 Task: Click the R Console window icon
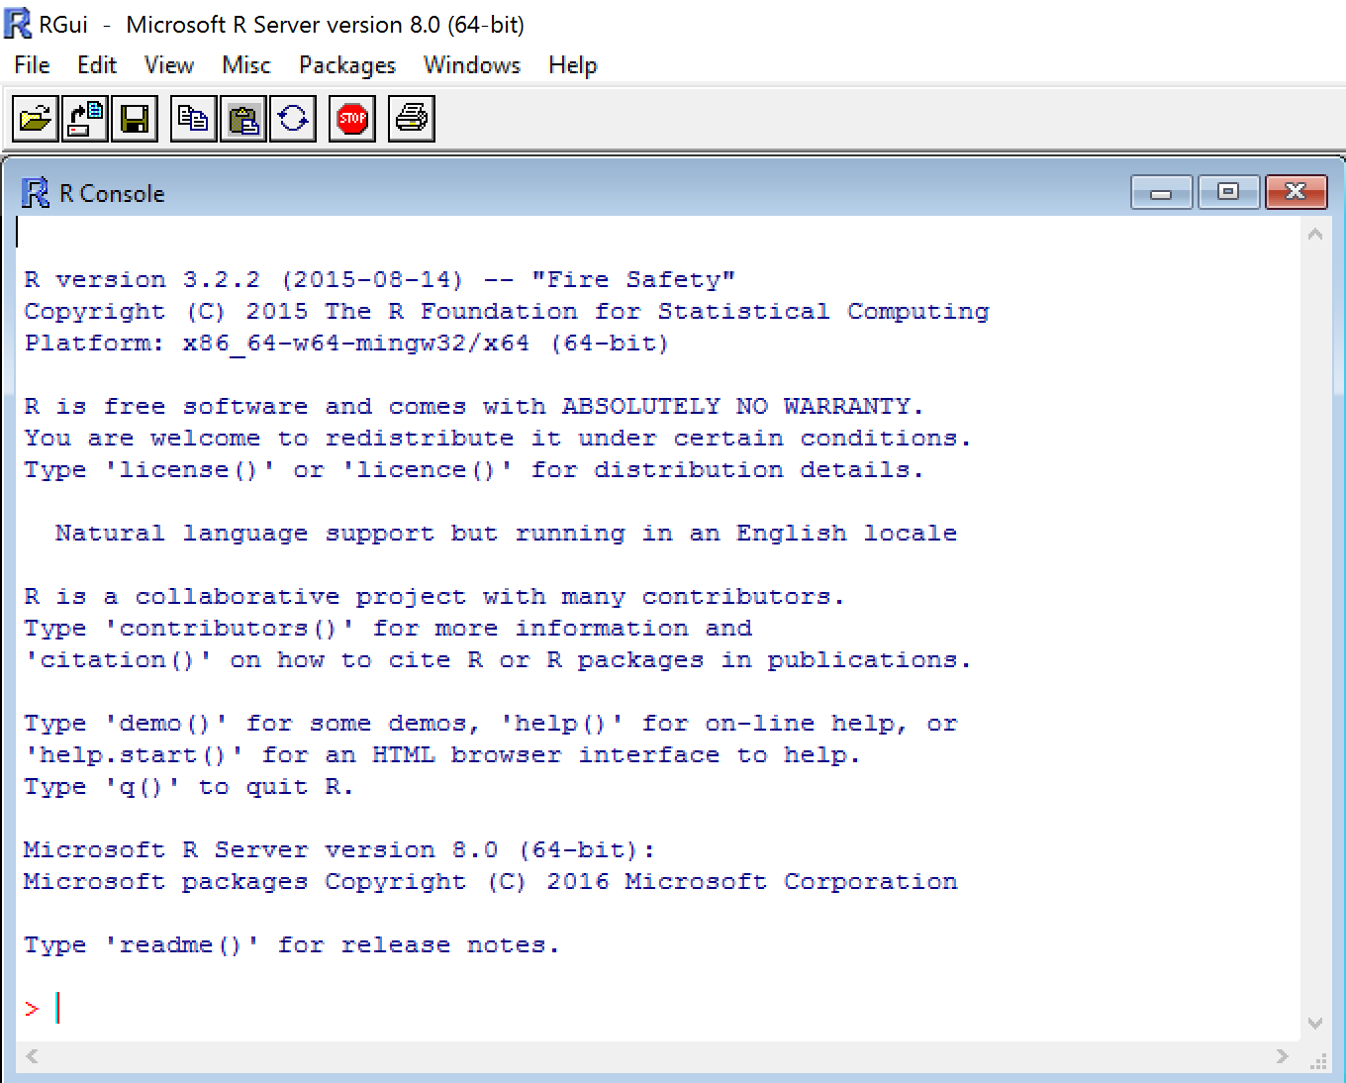[35, 193]
